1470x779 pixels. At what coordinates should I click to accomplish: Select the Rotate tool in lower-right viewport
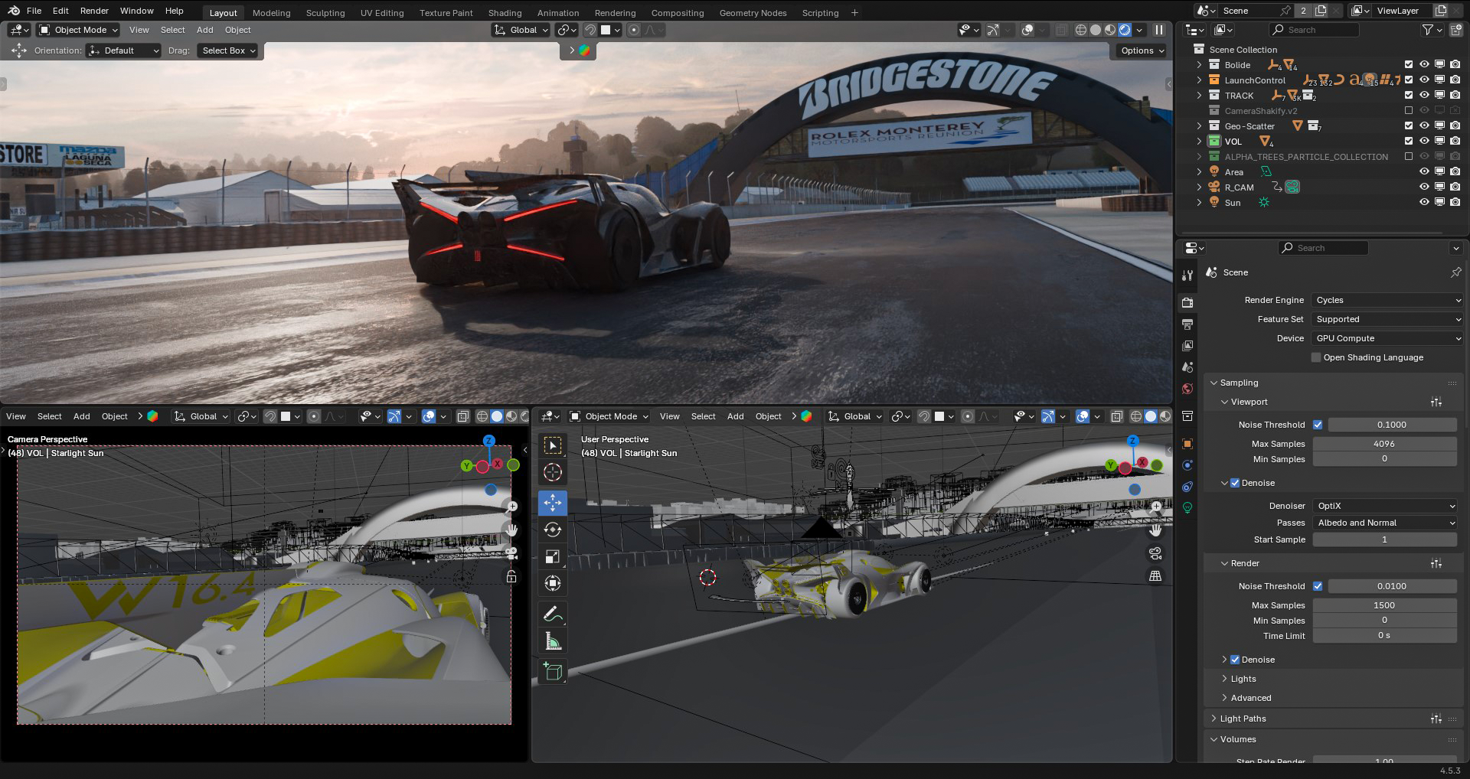[x=553, y=530]
